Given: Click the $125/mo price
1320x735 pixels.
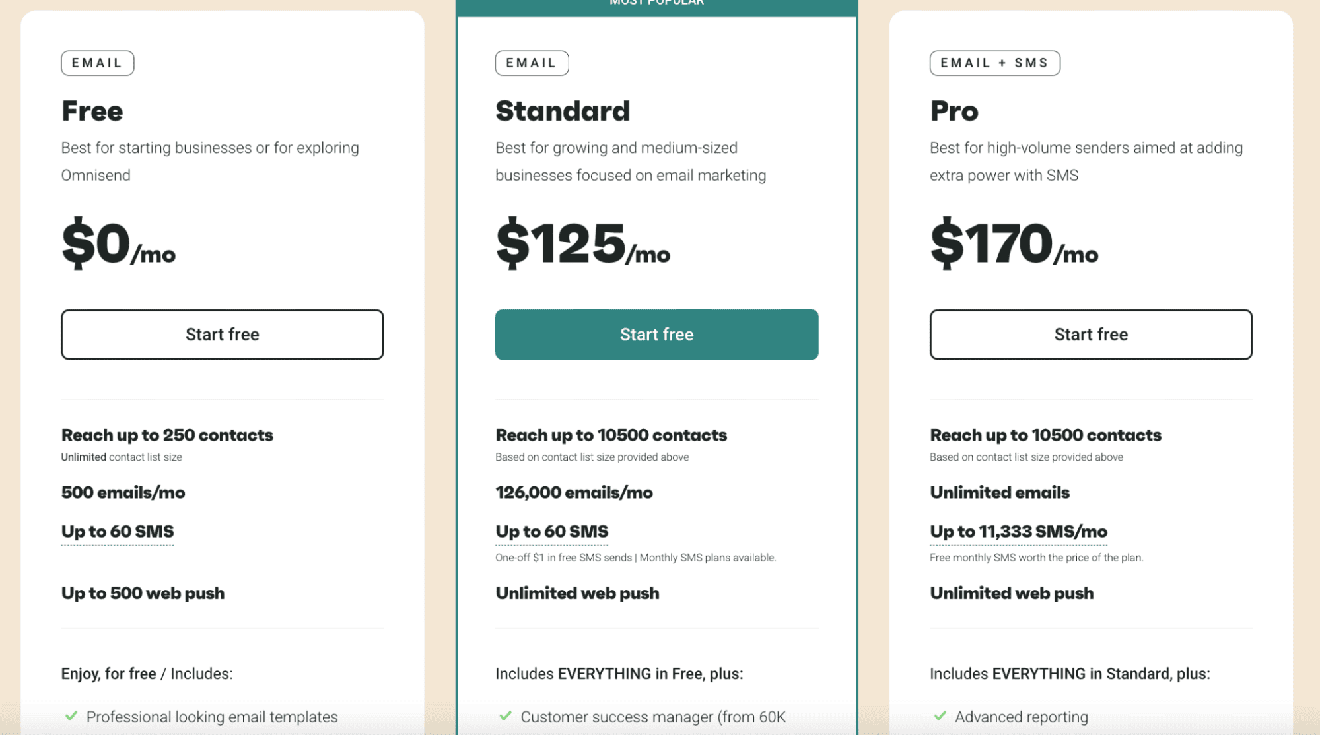Looking at the screenshot, I should (583, 243).
